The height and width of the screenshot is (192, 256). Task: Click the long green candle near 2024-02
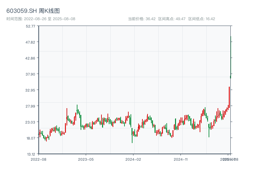tap(132, 134)
